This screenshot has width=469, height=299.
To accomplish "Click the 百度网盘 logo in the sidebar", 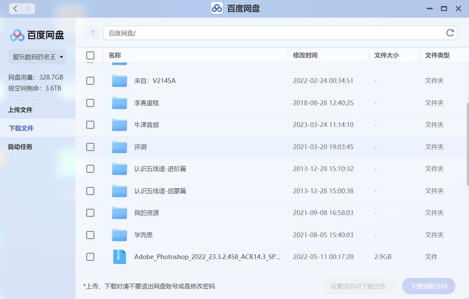I will coord(37,35).
